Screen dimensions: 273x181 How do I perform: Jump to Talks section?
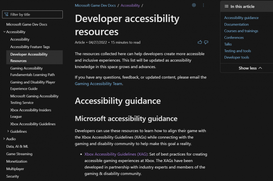[228, 44]
